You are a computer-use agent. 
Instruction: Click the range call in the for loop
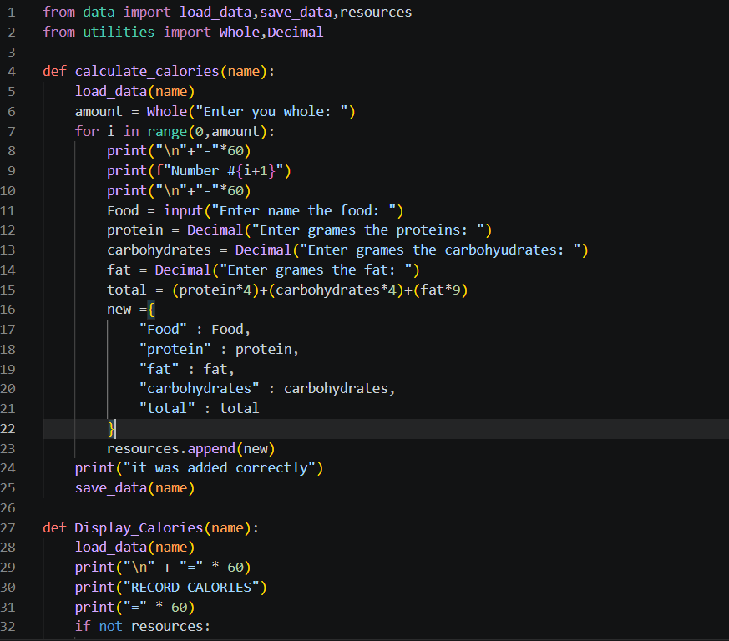pos(167,131)
